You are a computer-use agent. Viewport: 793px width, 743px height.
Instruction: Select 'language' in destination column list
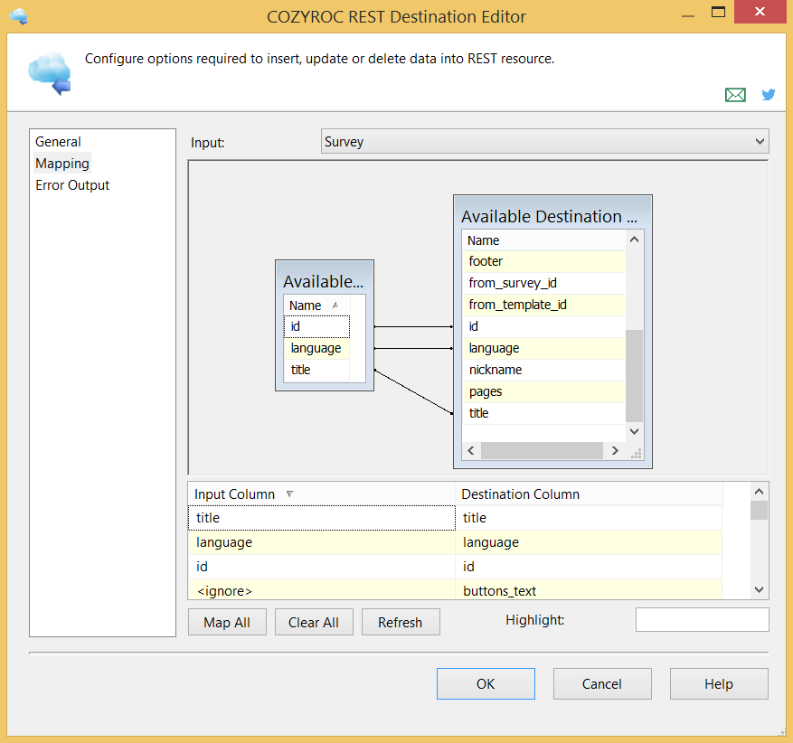(543, 348)
